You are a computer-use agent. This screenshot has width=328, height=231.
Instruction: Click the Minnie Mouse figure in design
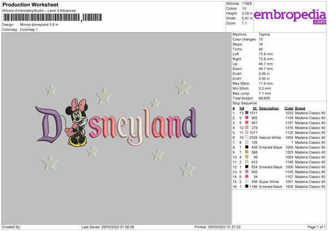(77, 123)
